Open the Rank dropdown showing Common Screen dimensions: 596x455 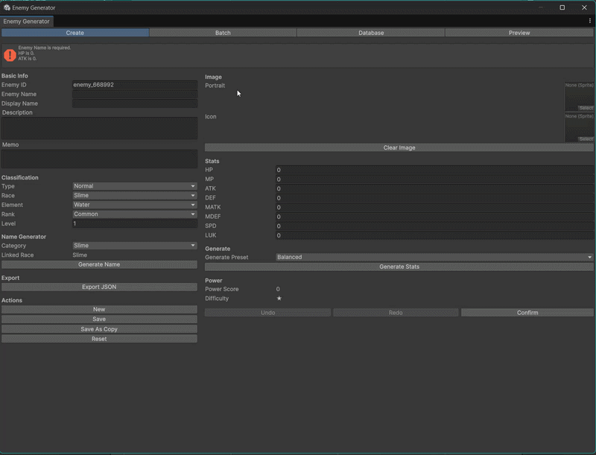[135, 214]
